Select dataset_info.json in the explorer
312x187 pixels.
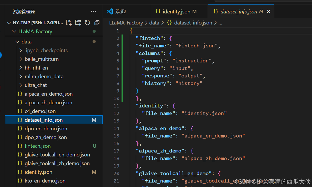click(x=54, y=120)
